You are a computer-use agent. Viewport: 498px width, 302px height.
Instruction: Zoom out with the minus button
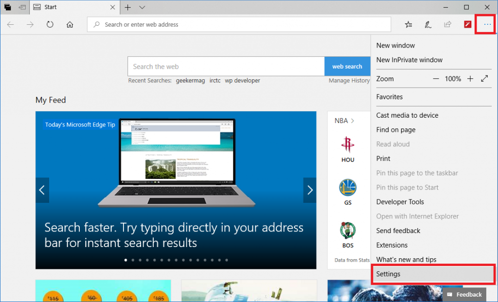pos(436,79)
